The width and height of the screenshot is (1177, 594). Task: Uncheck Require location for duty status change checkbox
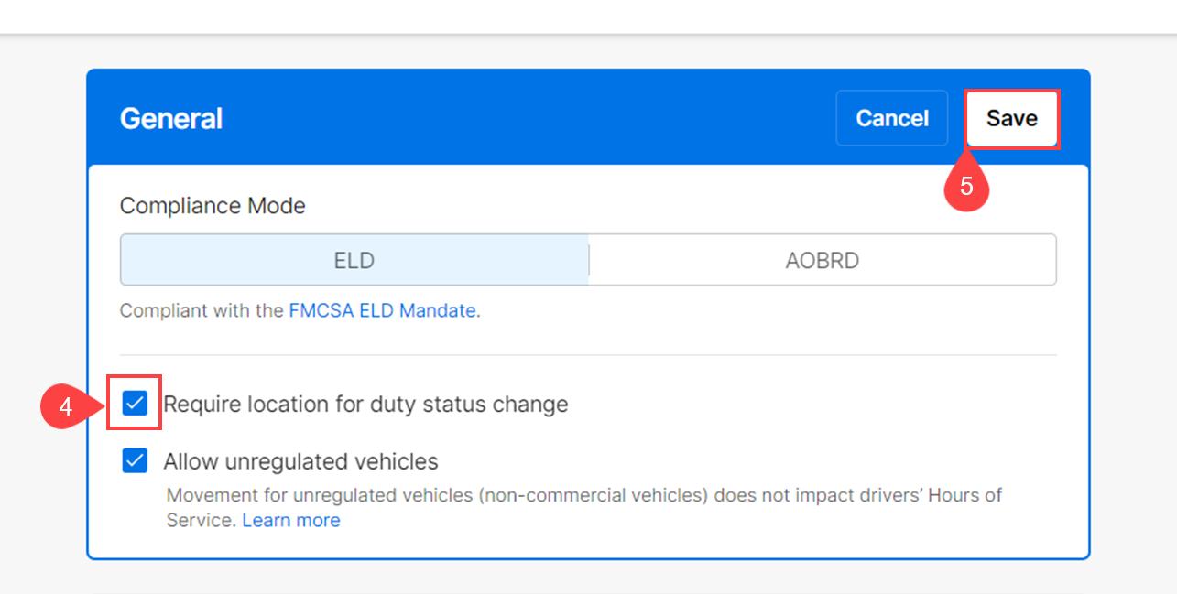pos(136,403)
